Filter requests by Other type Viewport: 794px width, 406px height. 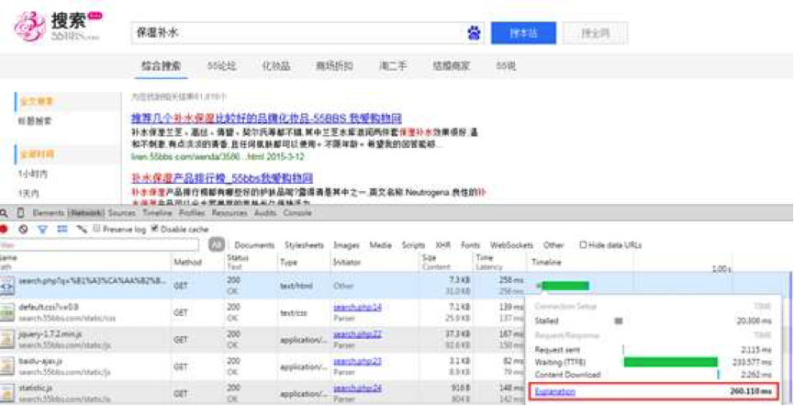point(554,245)
